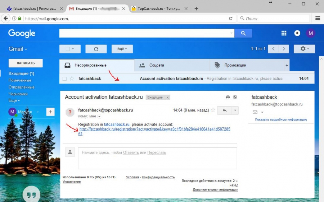The height and width of the screenshot is (202, 324).
Task: Go to the previous page of messages
Action: tap(273, 49)
